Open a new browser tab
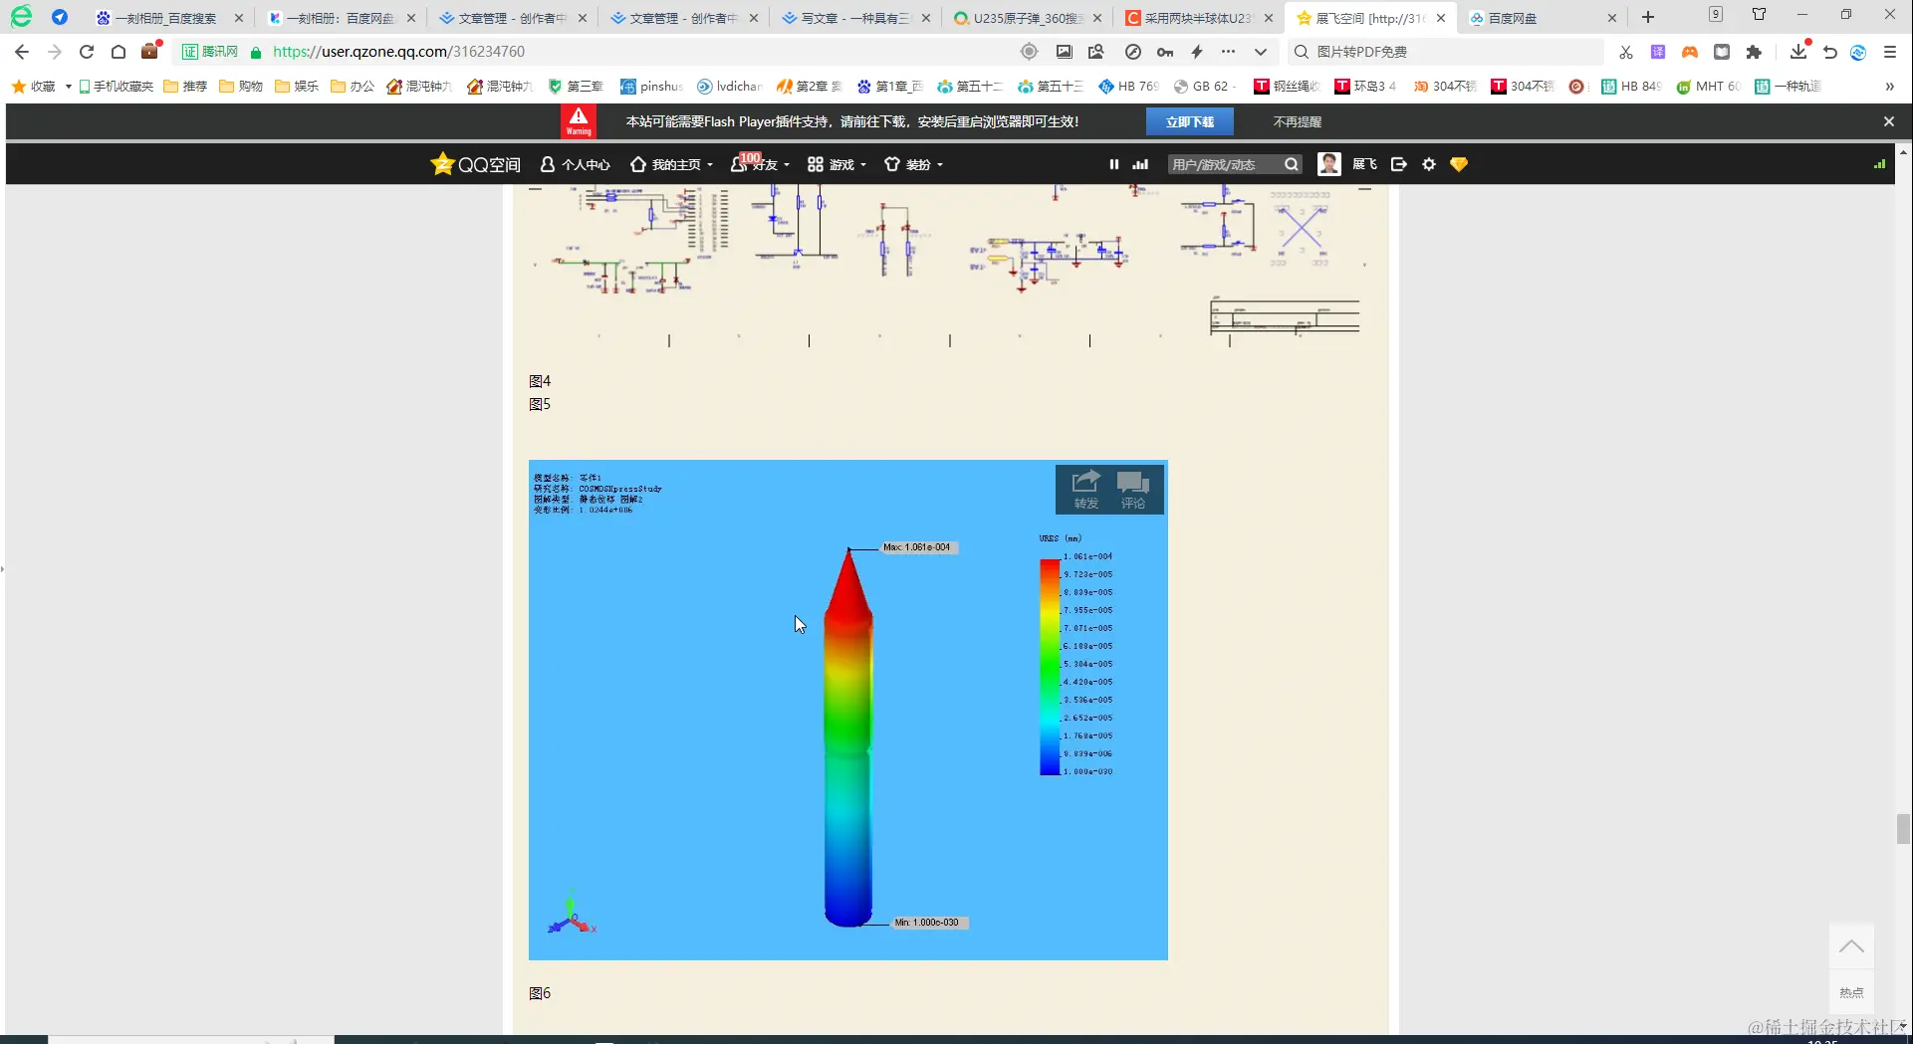 tap(1648, 17)
